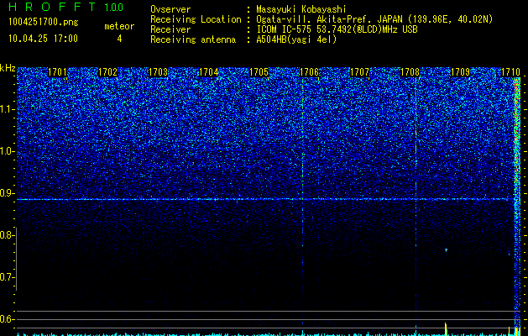
Task: Click the HROFFT 1.0.0 title text
Action: (x=65, y=7)
